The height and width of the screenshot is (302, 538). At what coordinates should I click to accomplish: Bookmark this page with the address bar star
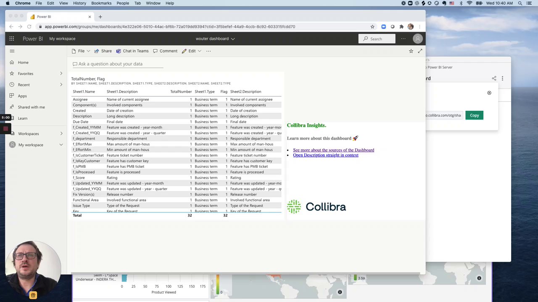[372, 26]
